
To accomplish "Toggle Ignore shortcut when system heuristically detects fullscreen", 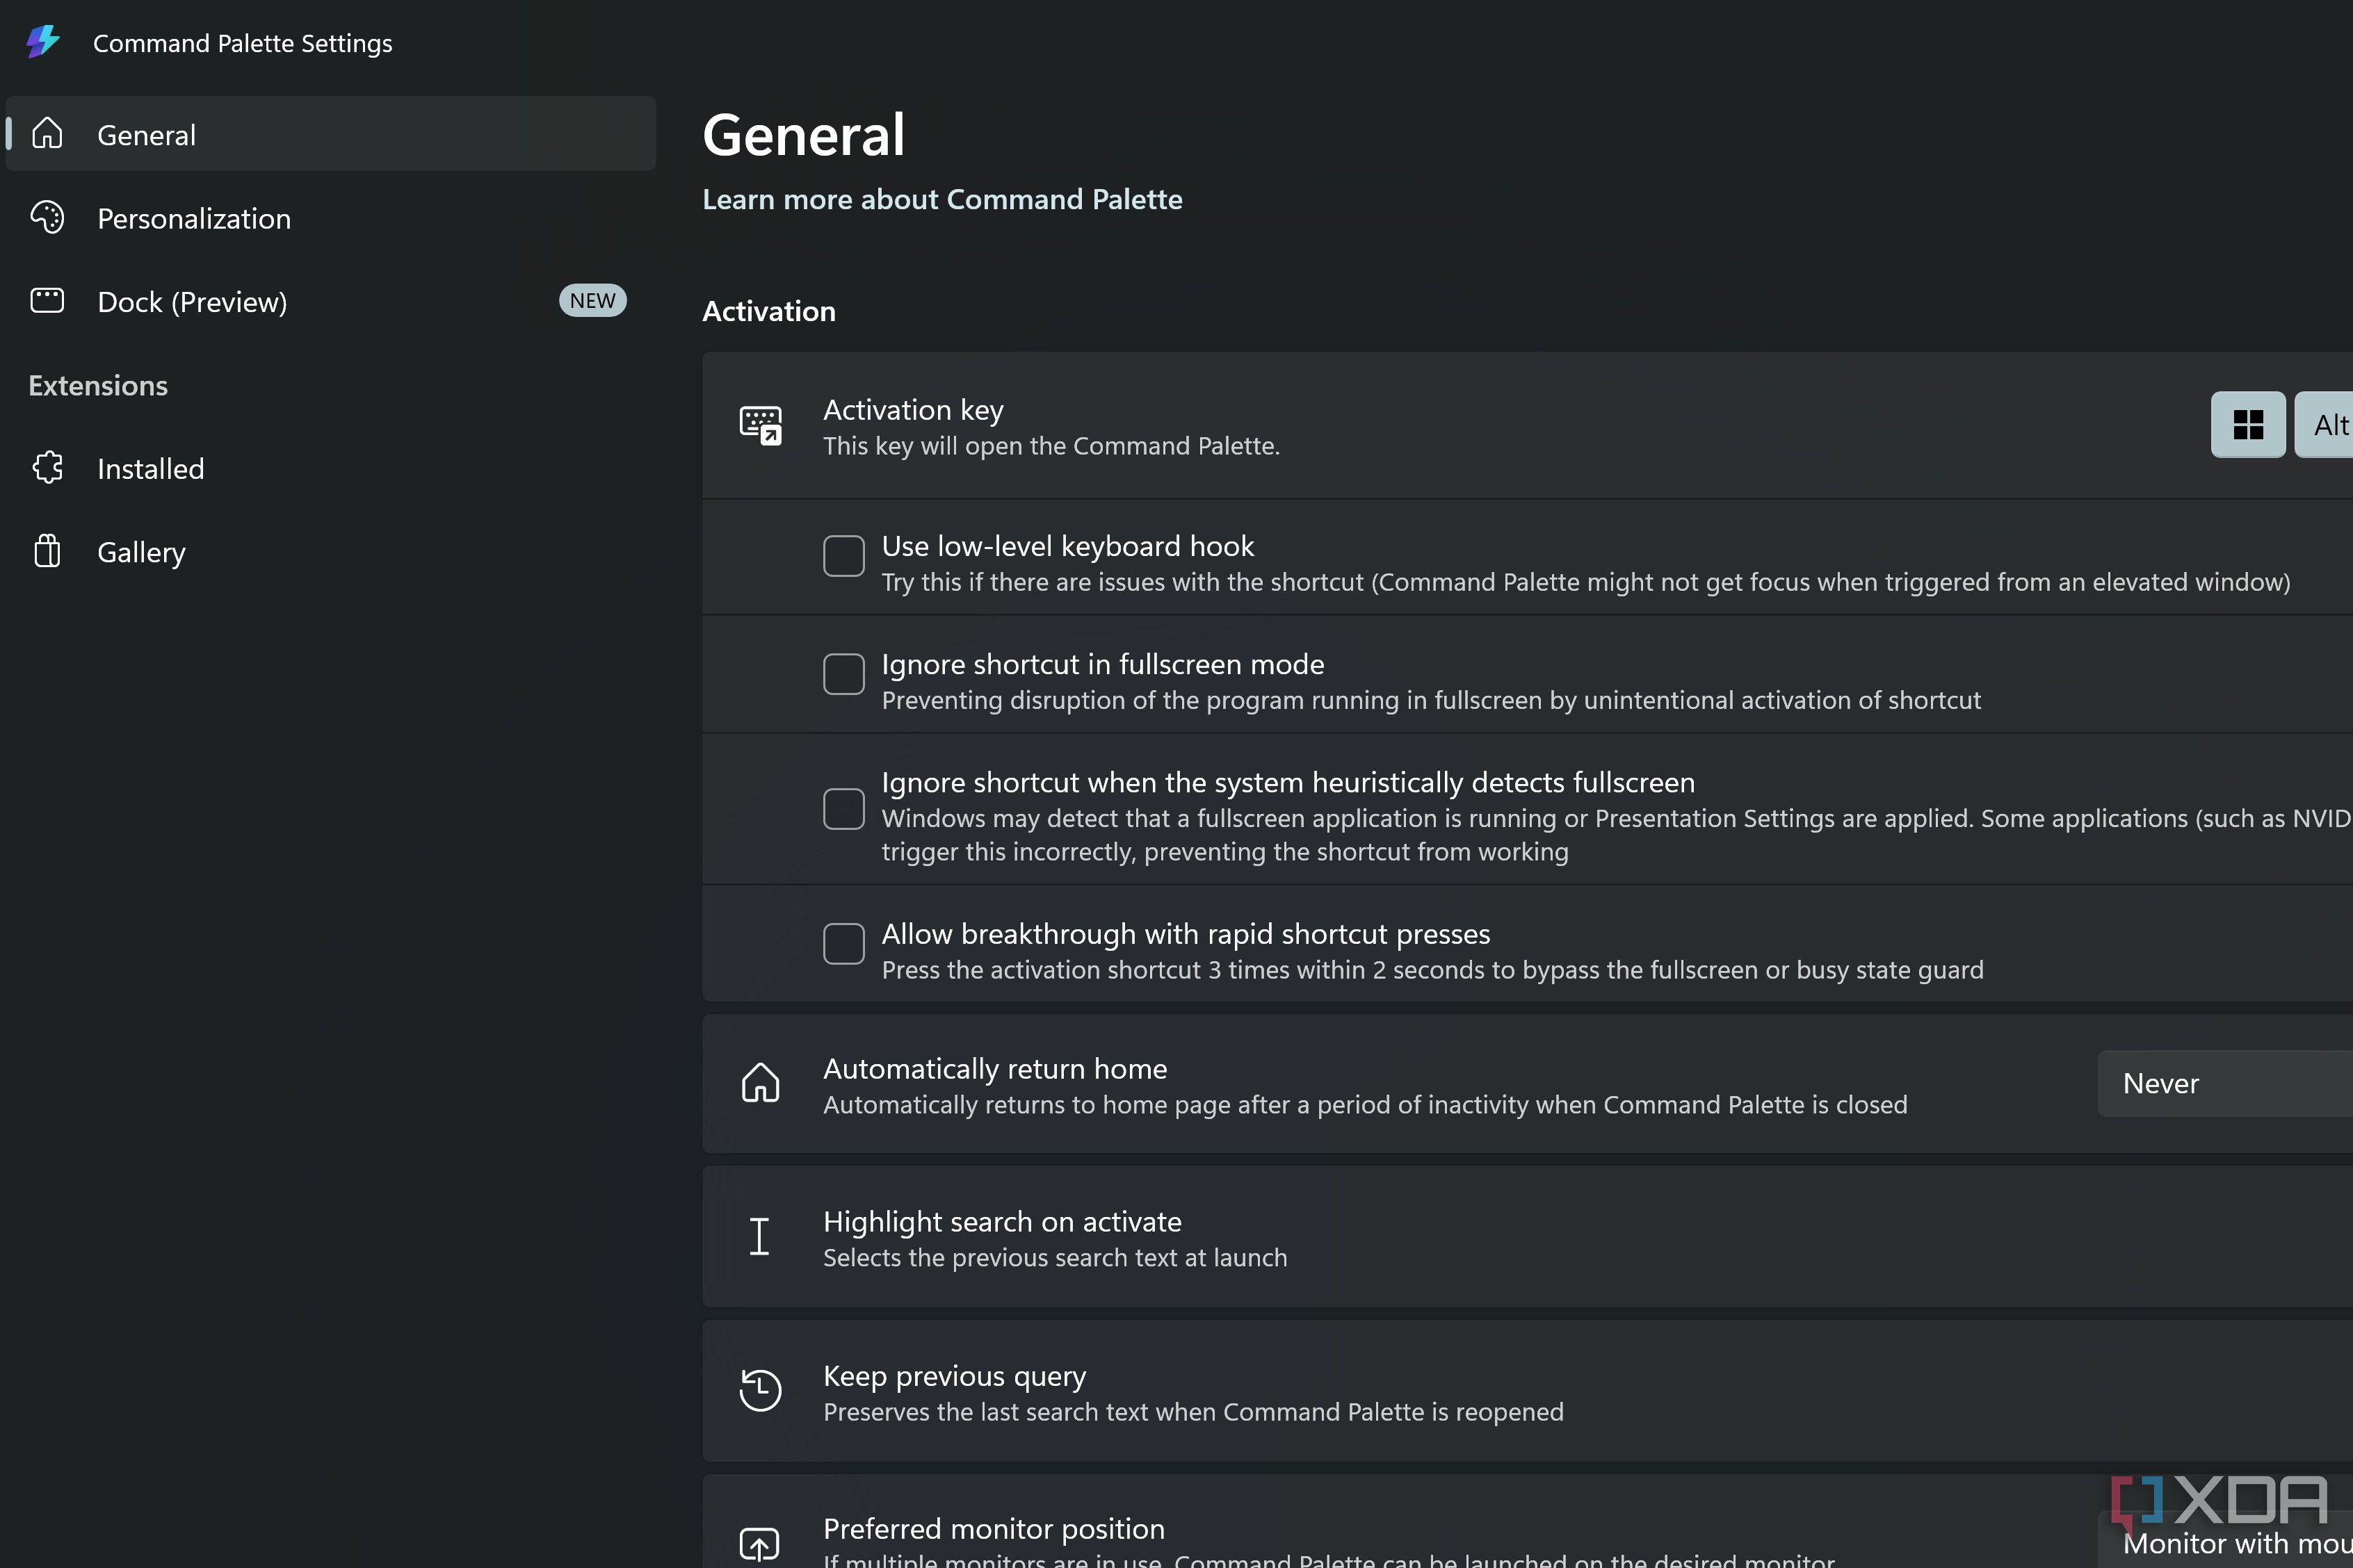I will point(843,809).
